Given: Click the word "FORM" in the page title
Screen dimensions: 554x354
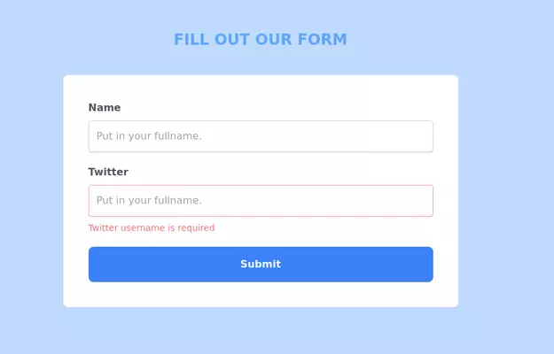Looking at the screenshot, I should pyautogui.click(x=324, y=40).
